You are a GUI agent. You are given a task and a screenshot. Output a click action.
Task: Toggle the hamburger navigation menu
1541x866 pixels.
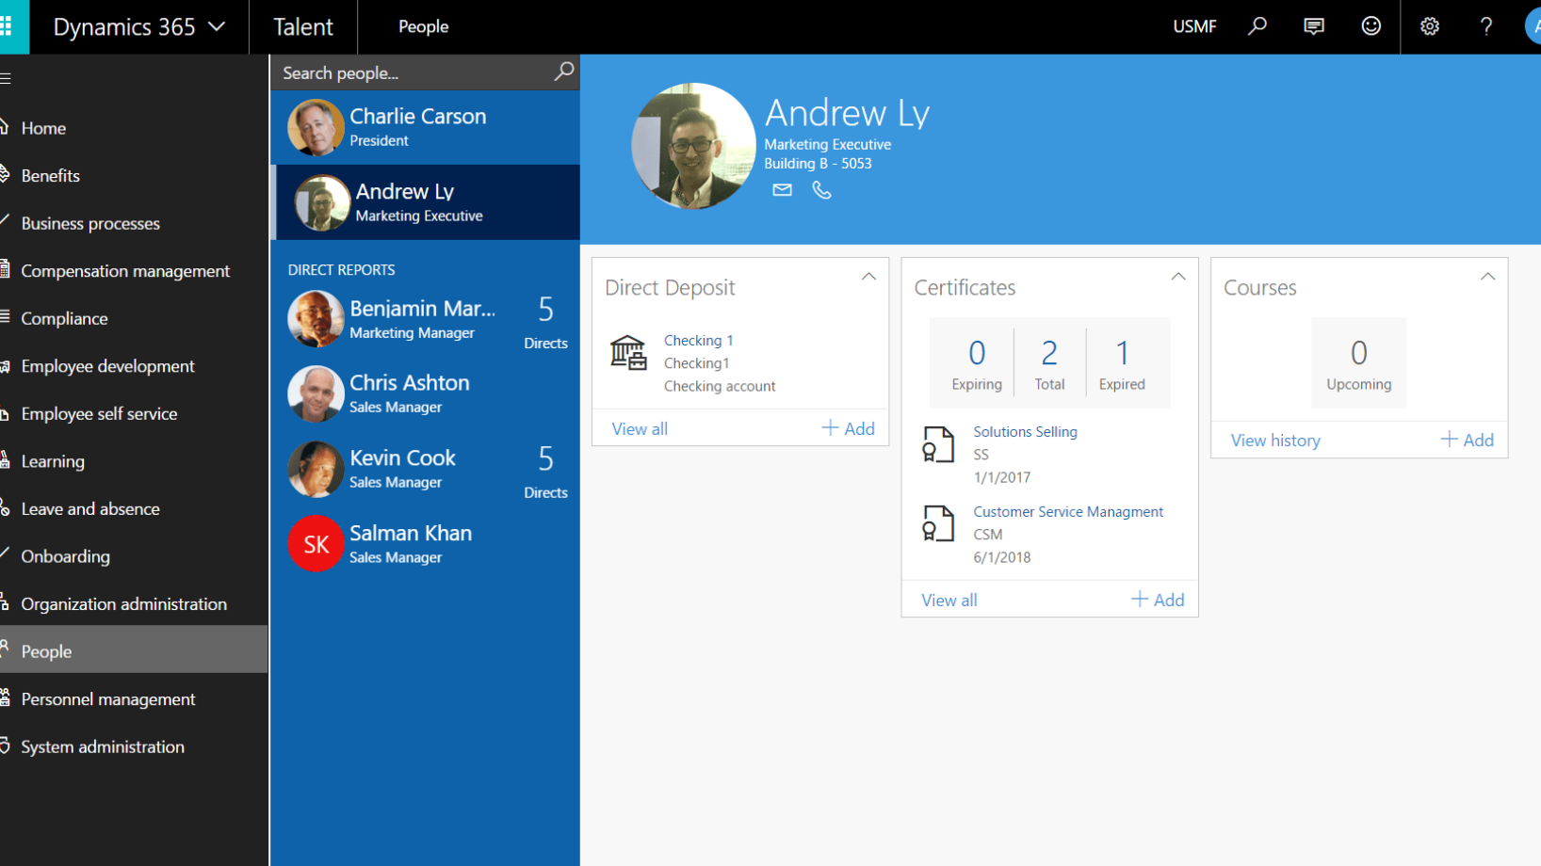(x=6, y=79)
